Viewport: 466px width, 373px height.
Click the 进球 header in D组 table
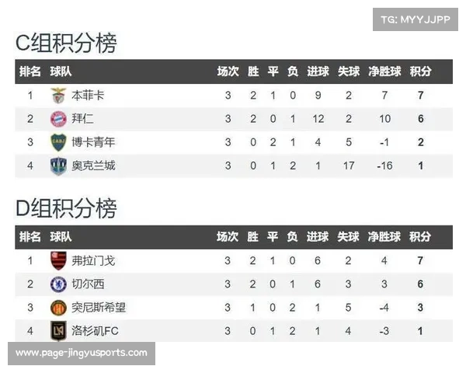tap(318, 237)
